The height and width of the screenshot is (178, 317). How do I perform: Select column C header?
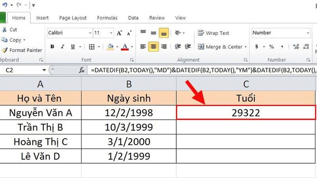(x=246, y=84)
